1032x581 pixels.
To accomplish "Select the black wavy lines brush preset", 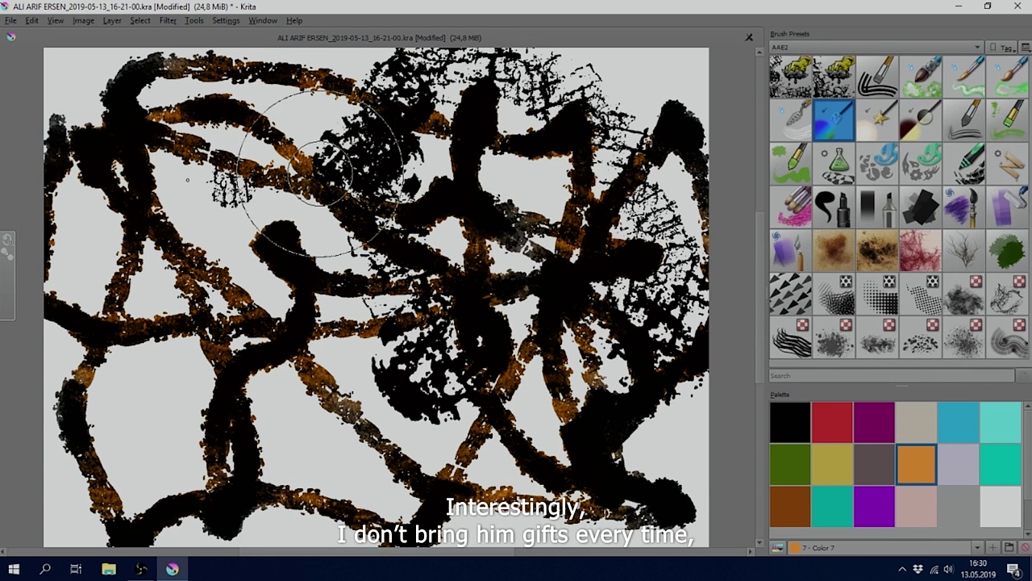I will point(790,338).
